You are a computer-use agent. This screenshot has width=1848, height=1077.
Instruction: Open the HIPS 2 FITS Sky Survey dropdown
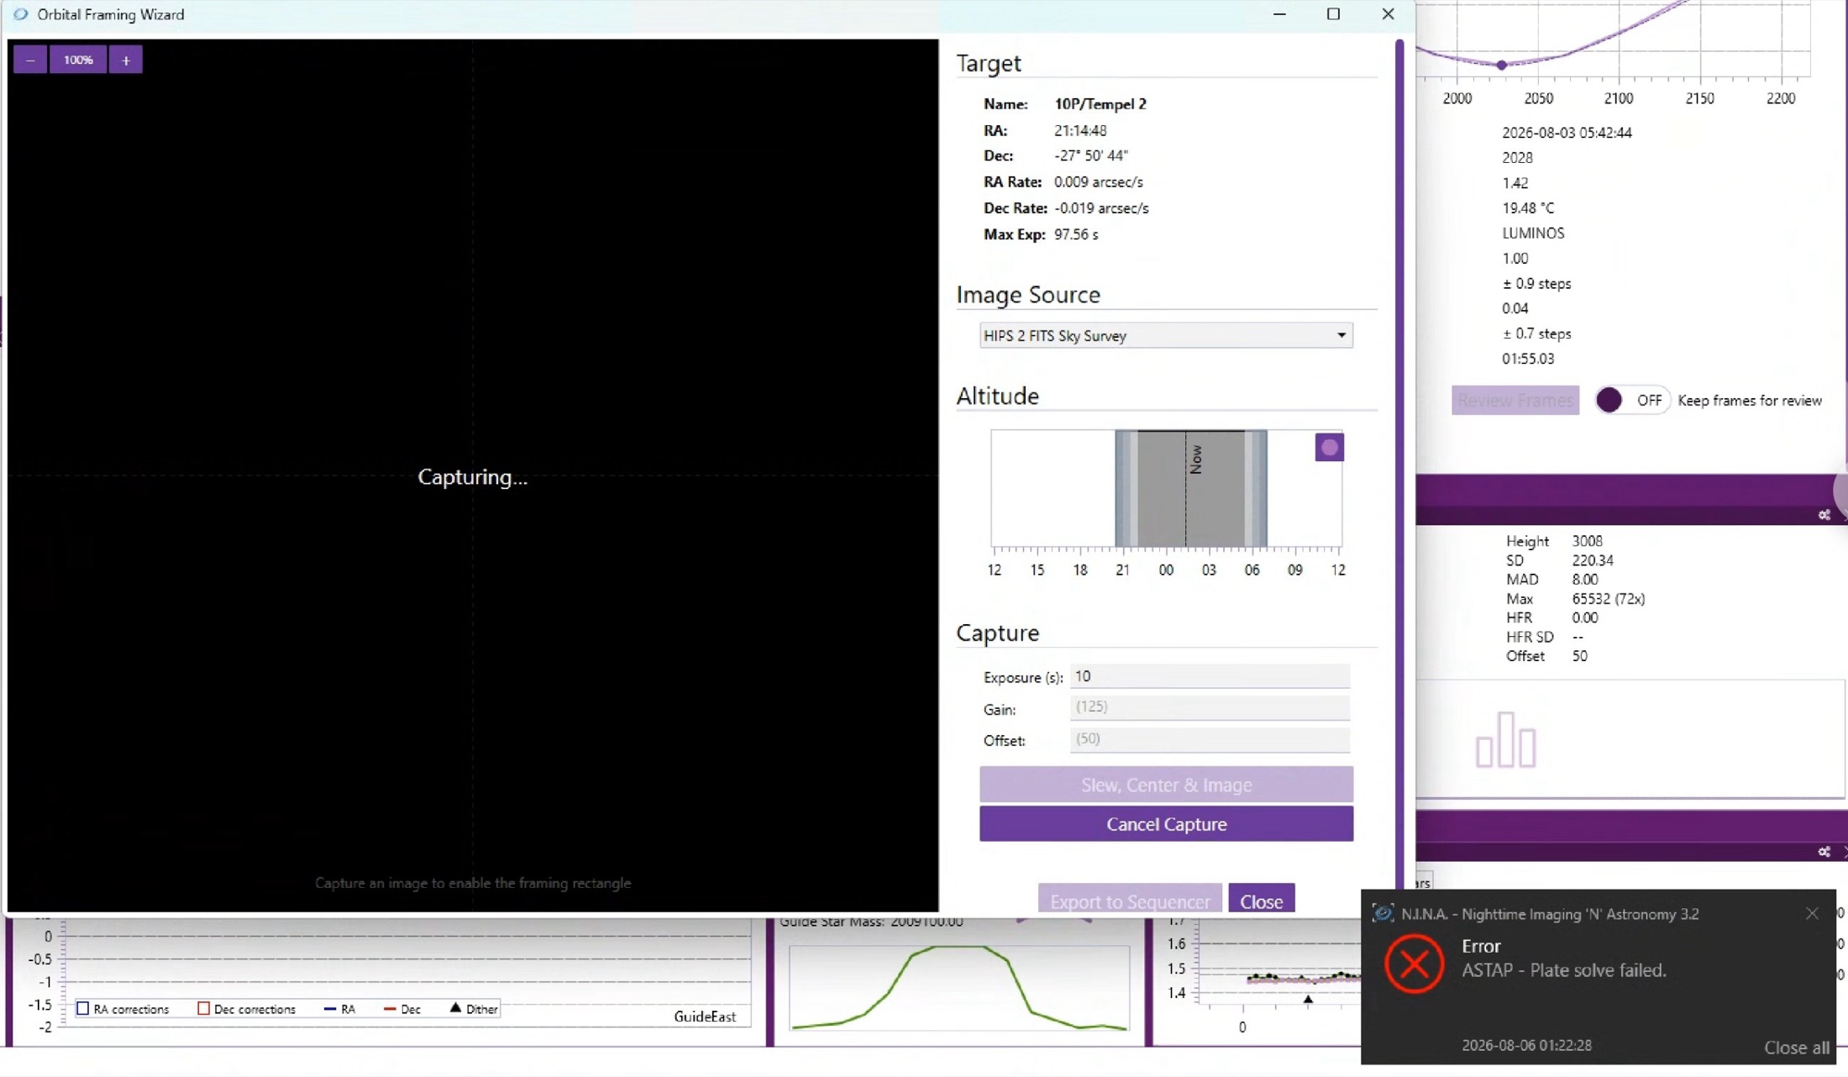[x=1166, y=335]
